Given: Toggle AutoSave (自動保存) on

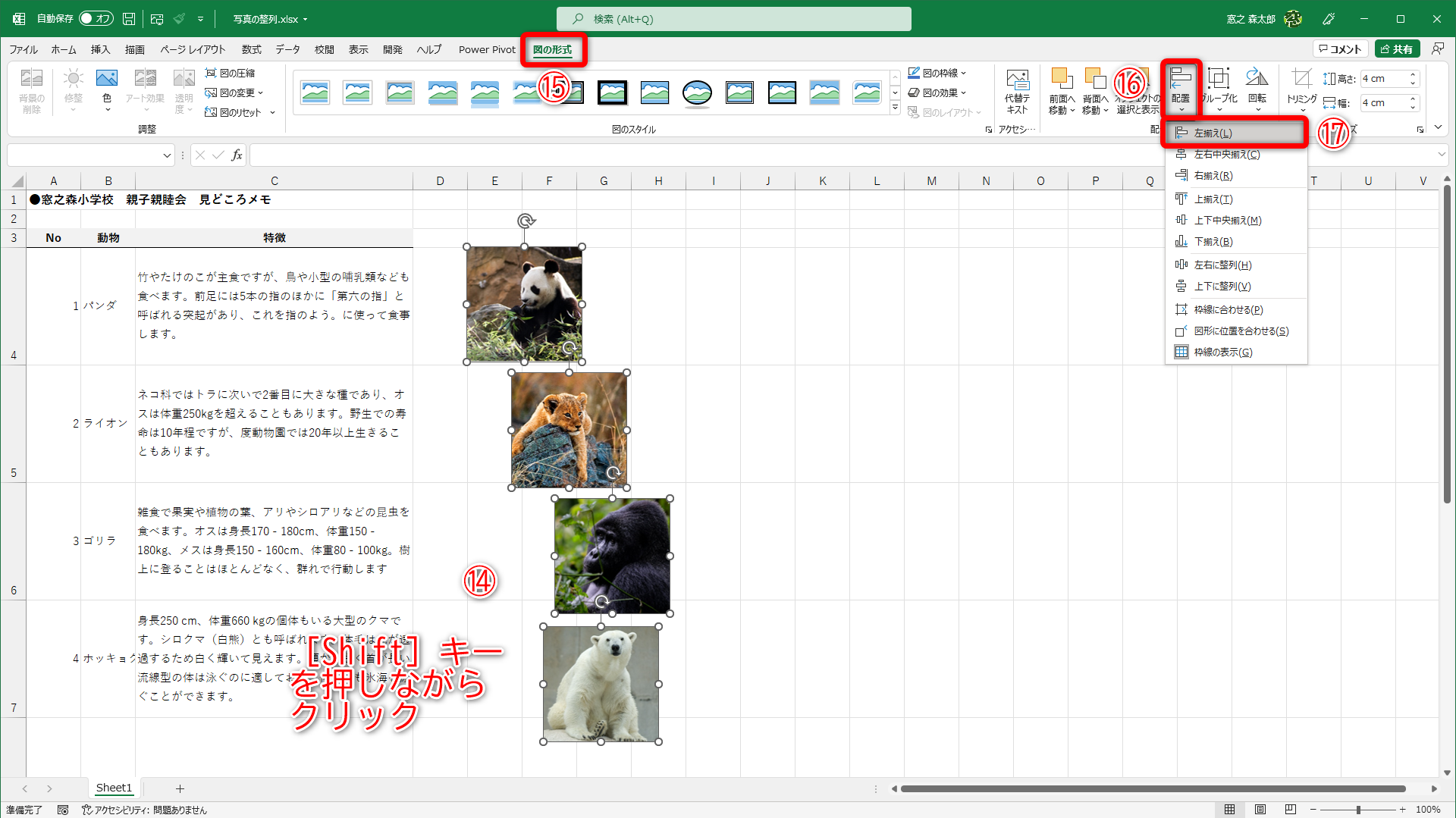Looking at the screenshot, I should (x=96, y=18).
